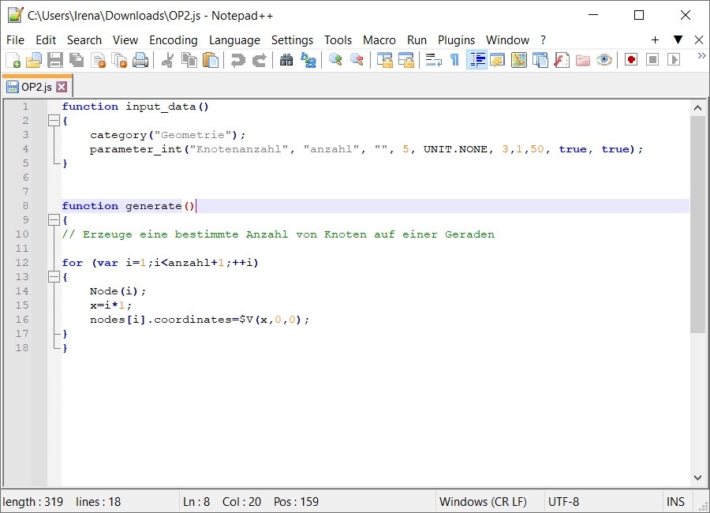Copy selection using the Copy icon

click(189, 60)
